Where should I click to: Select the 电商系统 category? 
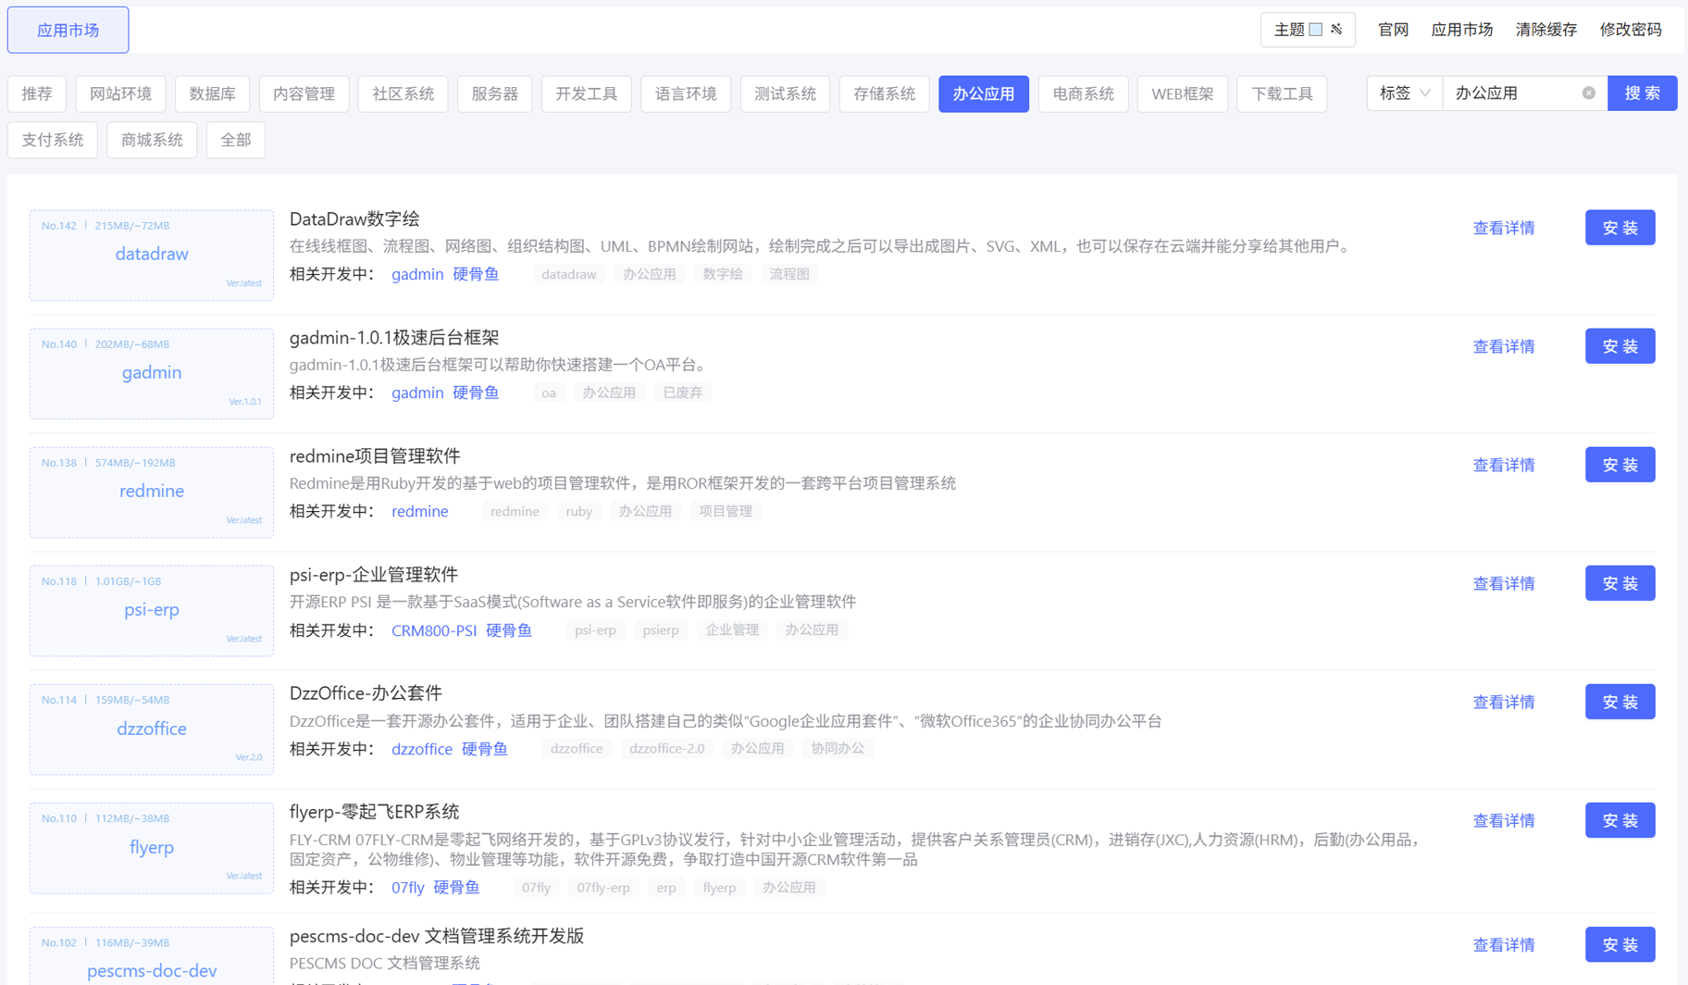coord(1083,94)
